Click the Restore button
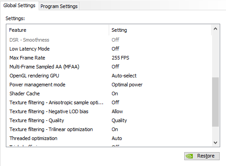This screenshot has width=226, height=166. pyautogui.click(x=202, y=156)
